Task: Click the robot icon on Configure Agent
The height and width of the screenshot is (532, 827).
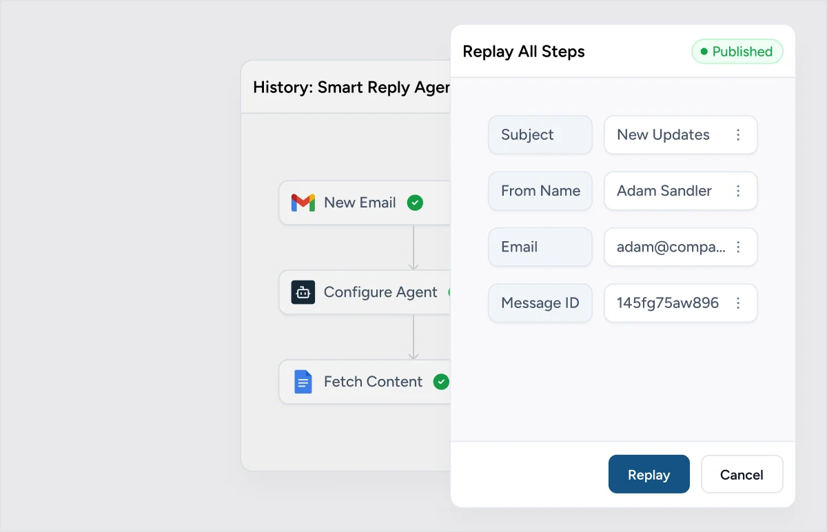Action: tap(303, 292)
